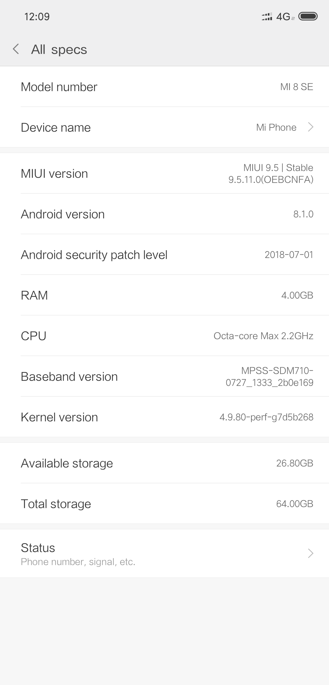Expand Device name using its chevron
The image size is (329, 685).
(310, 127)
